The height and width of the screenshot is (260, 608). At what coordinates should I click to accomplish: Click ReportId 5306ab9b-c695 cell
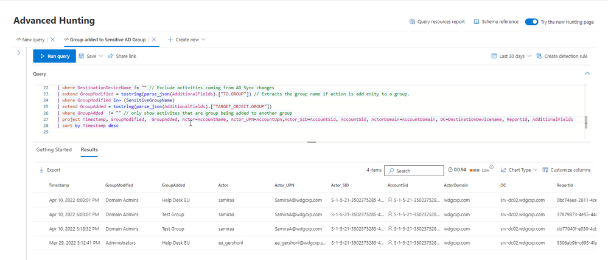576,244
